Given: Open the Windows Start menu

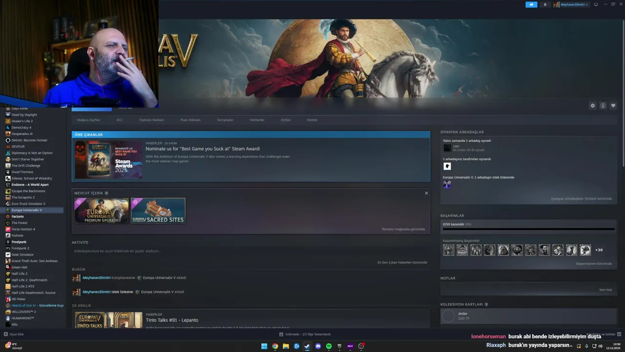Looking at the screenshot, I should point(264,346).
